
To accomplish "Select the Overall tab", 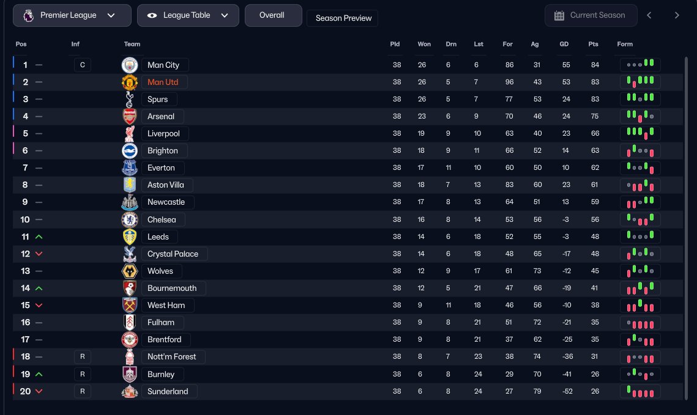I will click(x=272, y=15).
